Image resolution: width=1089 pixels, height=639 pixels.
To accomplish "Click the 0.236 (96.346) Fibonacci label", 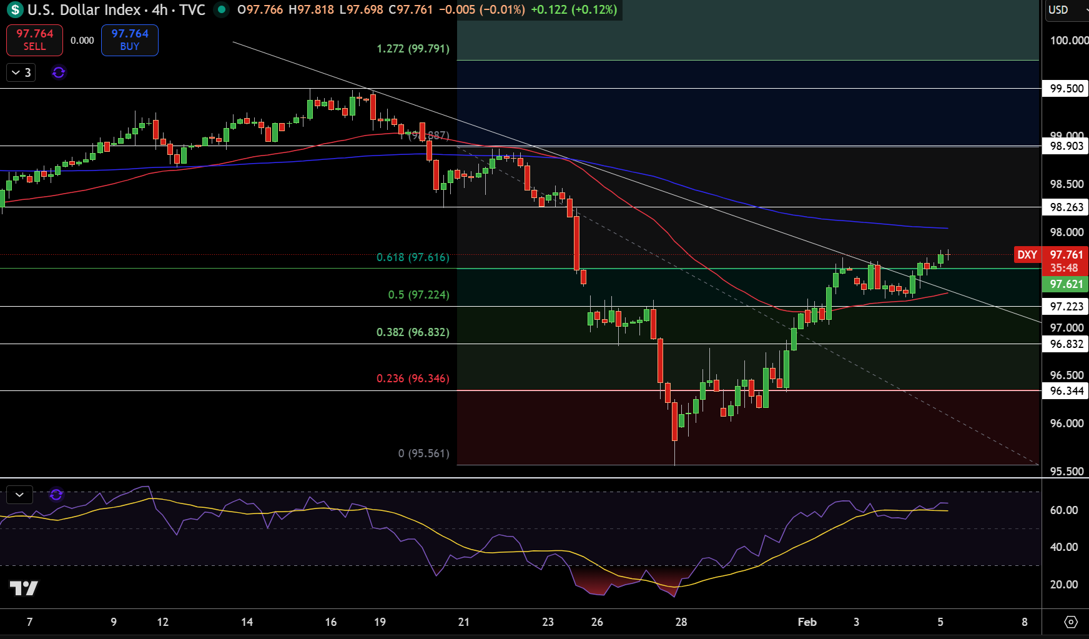I will tap(413, 379).
